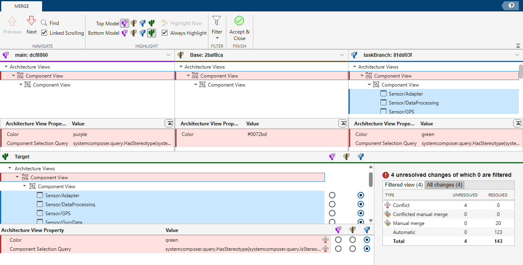
Task: Open Find with the magnifier icon
Action: point(44,23)
